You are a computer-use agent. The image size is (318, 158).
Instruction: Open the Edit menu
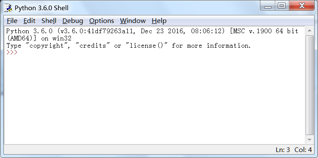29,21
